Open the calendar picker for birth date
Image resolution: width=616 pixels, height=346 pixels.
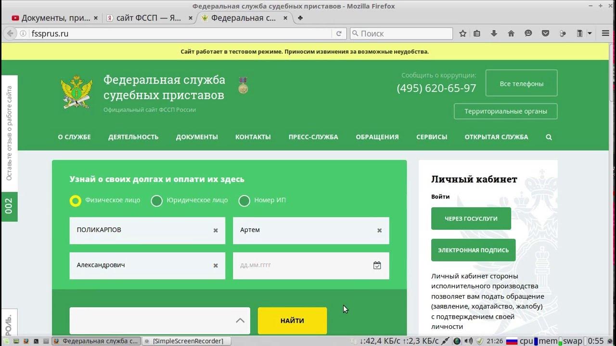pos(377,265)
